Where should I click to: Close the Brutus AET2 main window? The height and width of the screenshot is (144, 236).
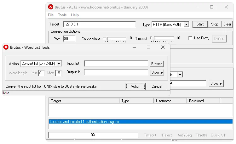(226, 7)
